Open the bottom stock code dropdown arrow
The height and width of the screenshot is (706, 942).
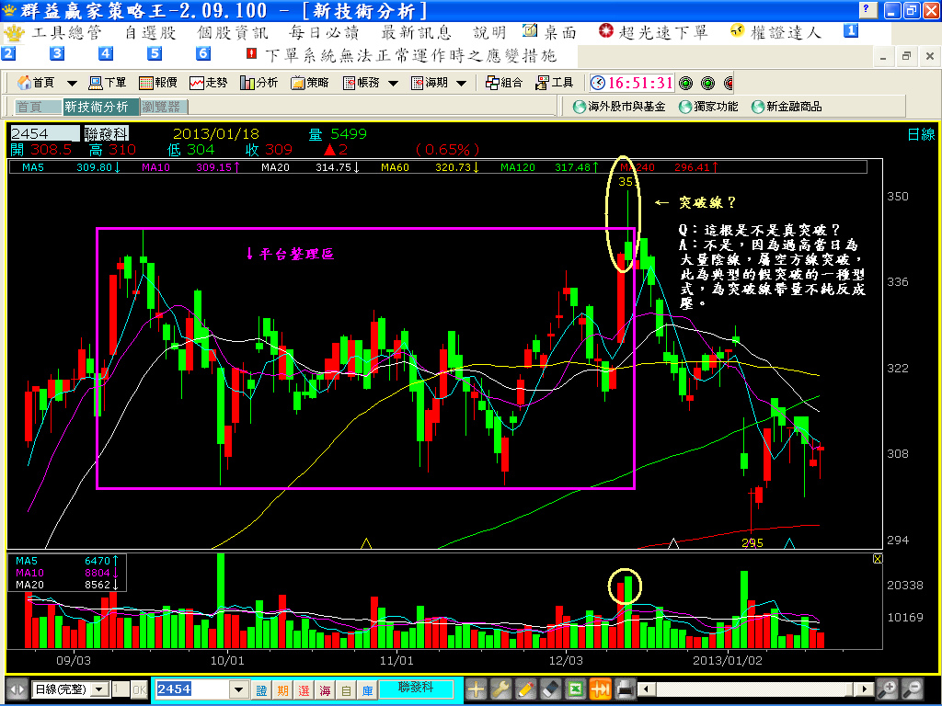[239, 689]
